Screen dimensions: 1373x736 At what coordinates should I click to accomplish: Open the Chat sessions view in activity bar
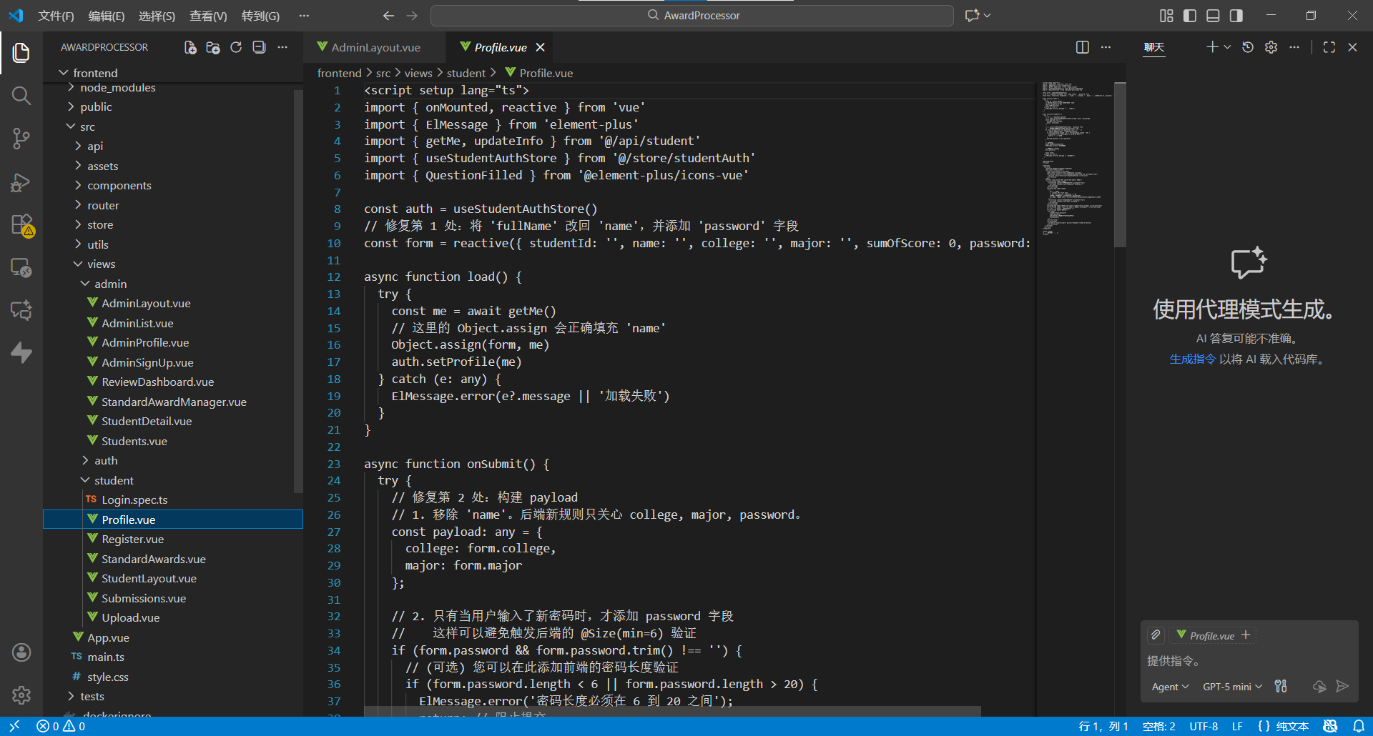pos(21,309)
